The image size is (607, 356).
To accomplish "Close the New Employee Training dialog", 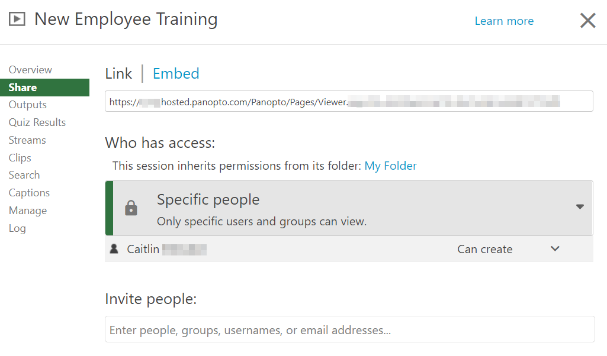I will click(587, 21).
